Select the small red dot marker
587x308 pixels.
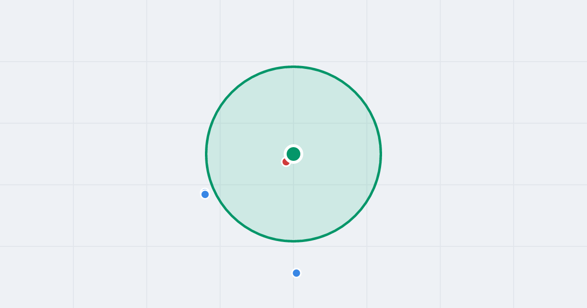[x=285, y=162]
